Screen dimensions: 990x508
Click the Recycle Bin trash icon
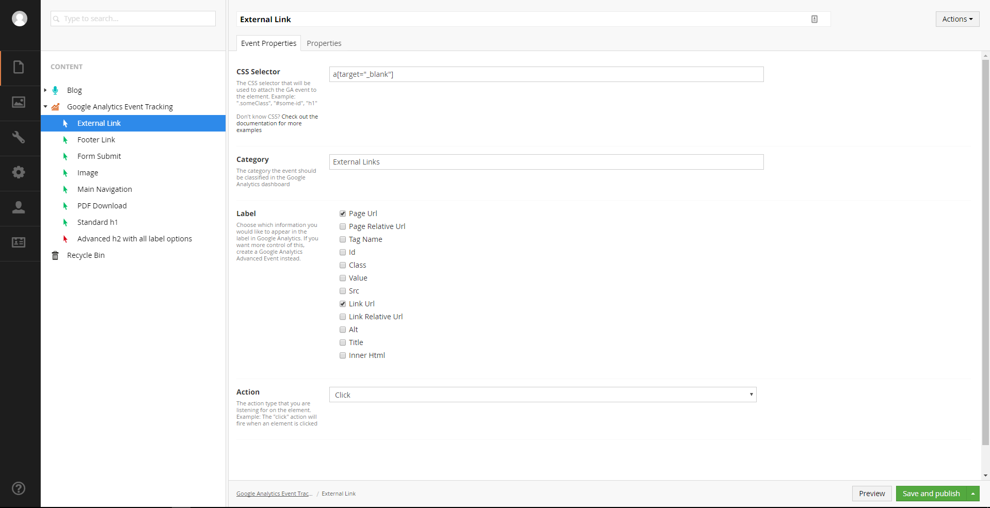tap(55, 255)
